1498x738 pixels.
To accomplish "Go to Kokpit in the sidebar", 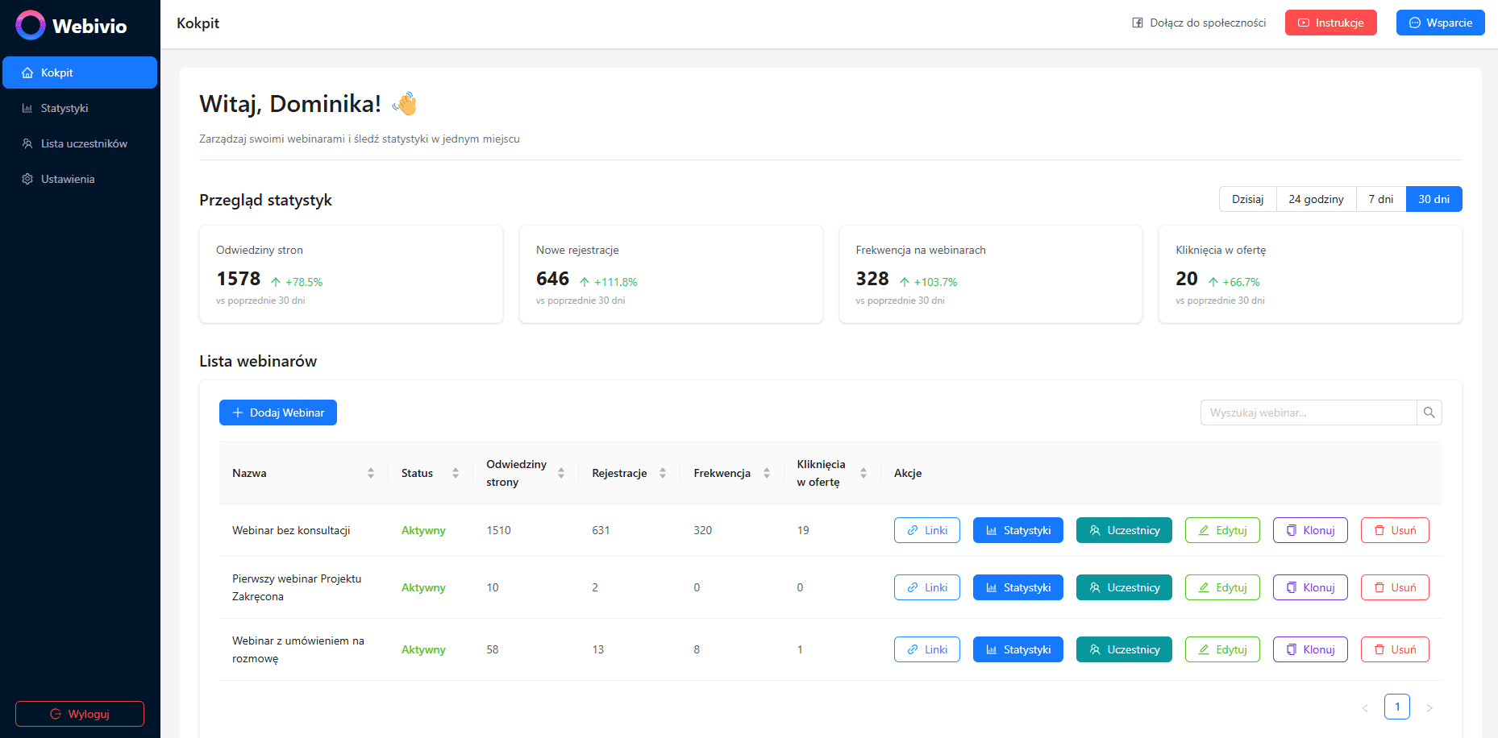I will 79,73.
